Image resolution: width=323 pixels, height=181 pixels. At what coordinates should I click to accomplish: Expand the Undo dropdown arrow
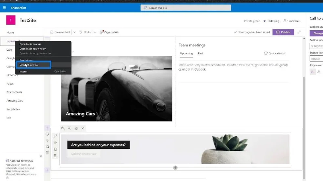tap(95, 32)
